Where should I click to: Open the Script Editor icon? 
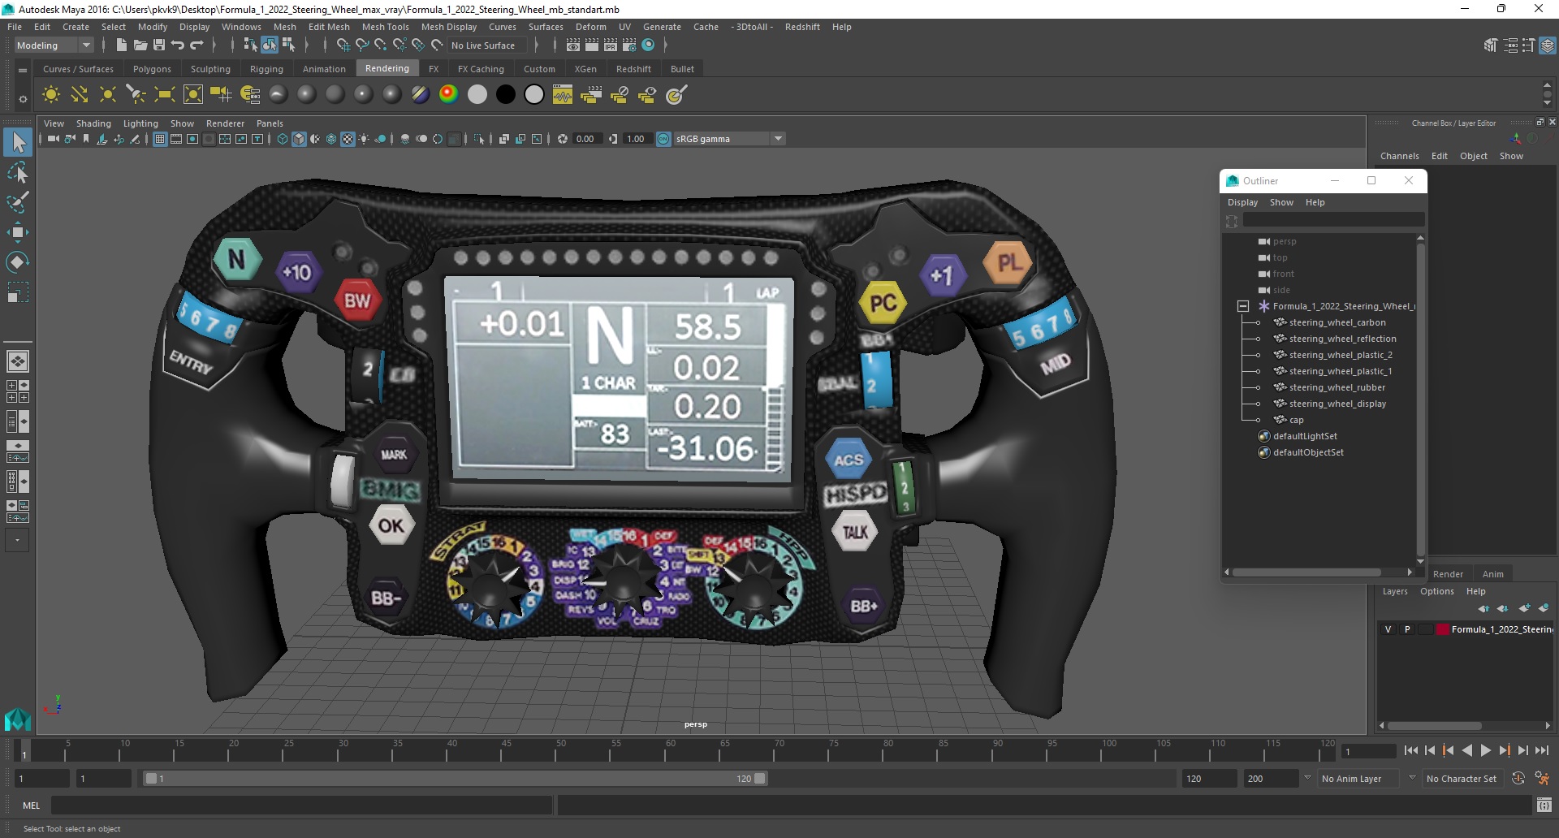[x=1544, y=805]
